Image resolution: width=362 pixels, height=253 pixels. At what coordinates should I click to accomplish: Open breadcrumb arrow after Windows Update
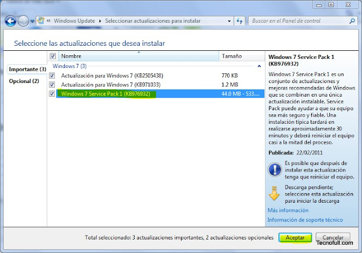click(x=100, y=21)
